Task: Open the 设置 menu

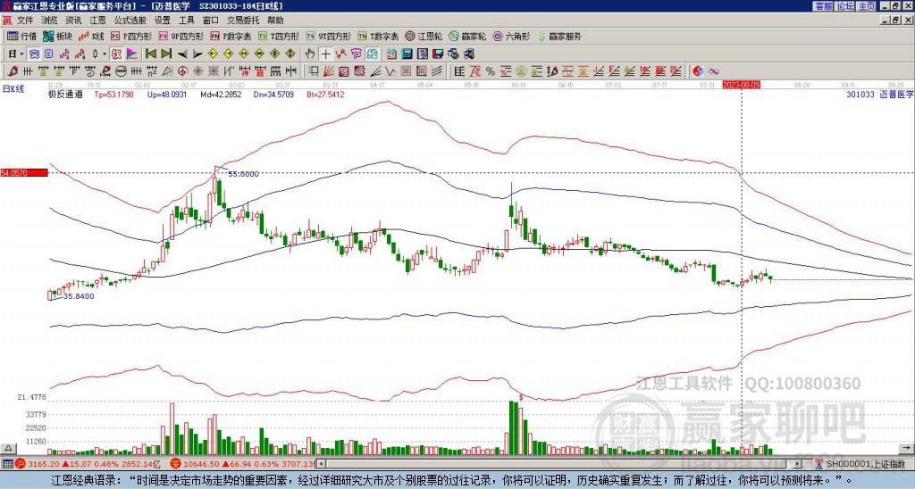Action: (163, 21)
